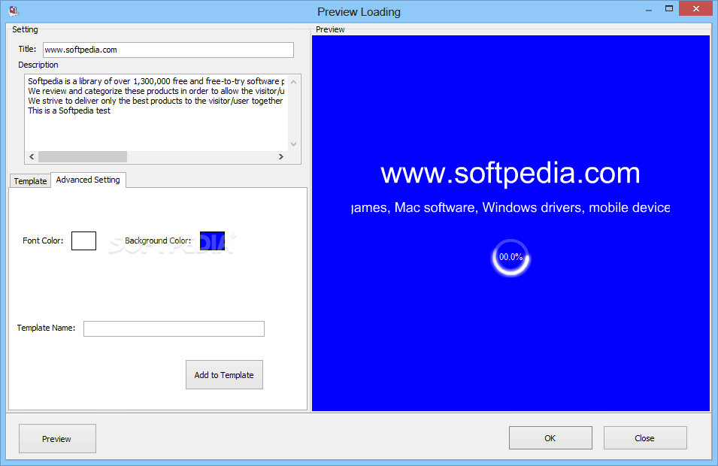The height and width of the screenshot is (466, 718).
Task: Click www.softpedia.com title in preview
Action: click(x=510, y=173)
